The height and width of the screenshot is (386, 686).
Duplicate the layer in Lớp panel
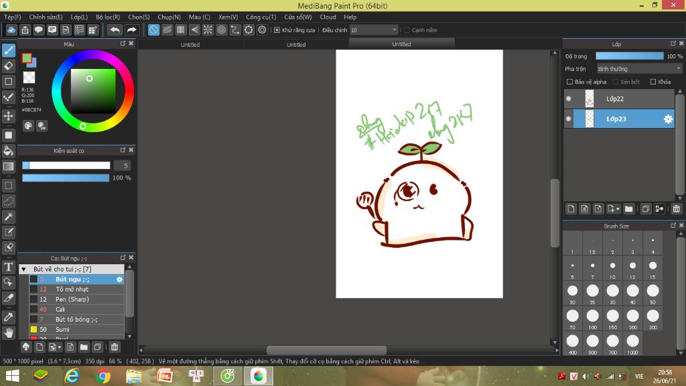pyautogui.click(x=645, y=209)
